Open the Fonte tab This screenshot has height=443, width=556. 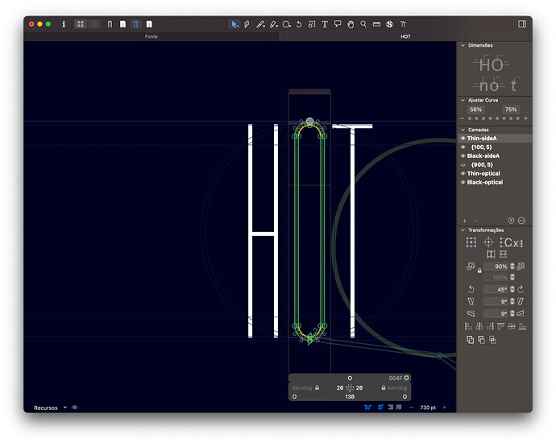click(x=151, y=36)
